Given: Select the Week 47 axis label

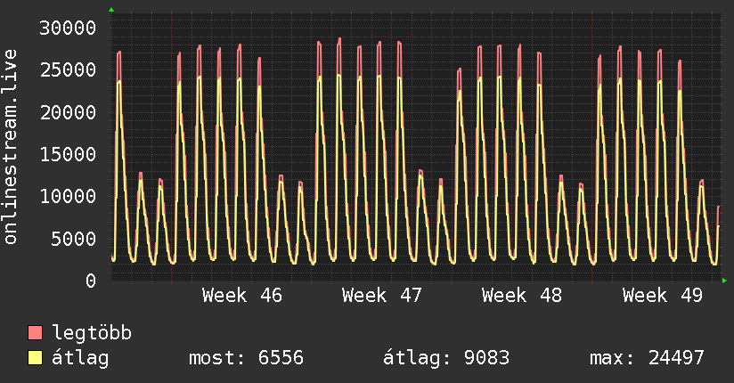Looking at the screenshot, I should pos(382,295).
